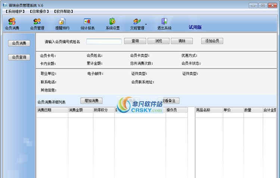This screenshot has width=280, height=178.
Task: Click the 所得积分 column header
Action: pyautogui.click(x=104, y=110)
